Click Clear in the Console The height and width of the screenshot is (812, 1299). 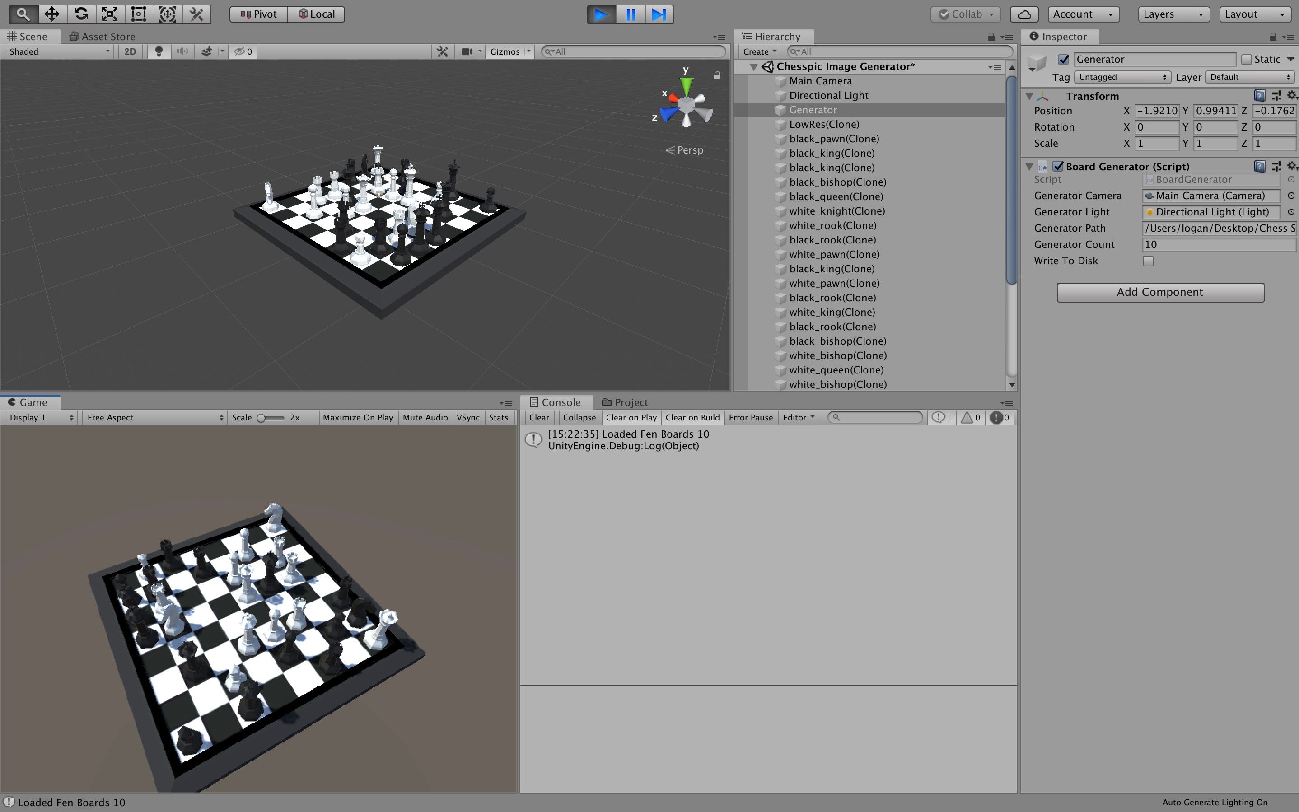point(538,418)
